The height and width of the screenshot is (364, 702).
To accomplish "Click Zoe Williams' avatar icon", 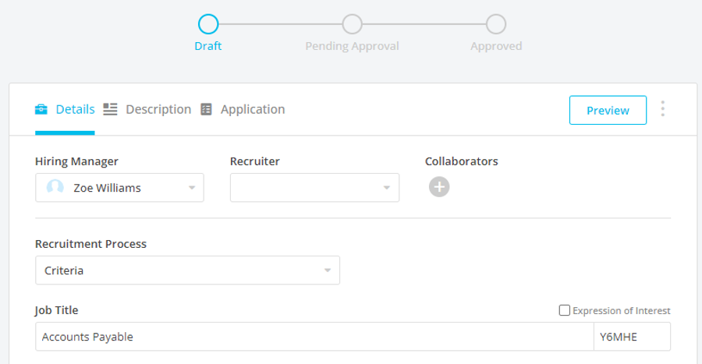I will point(55,187).
